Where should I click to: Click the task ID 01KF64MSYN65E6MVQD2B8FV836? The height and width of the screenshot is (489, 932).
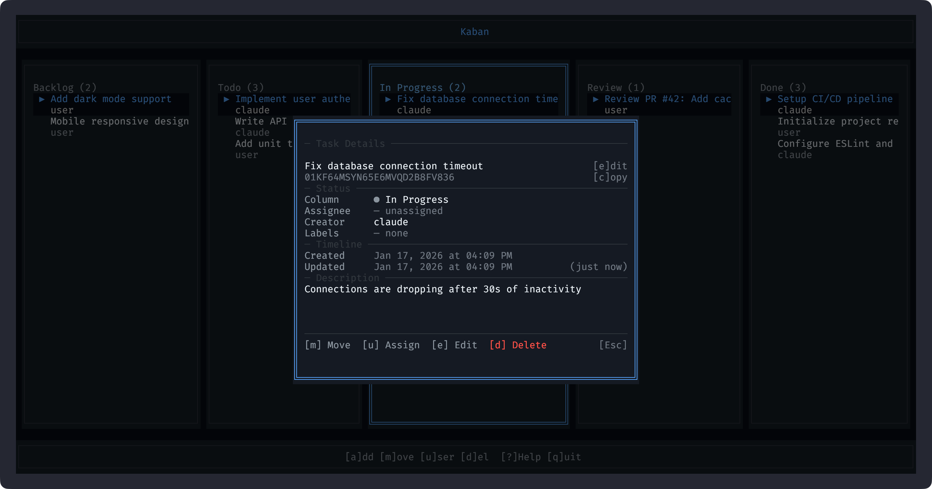379,177
